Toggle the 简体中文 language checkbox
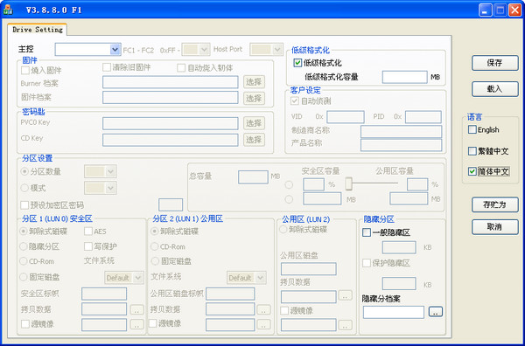This screenshot has width=525, height=346. tap(472, 171)
